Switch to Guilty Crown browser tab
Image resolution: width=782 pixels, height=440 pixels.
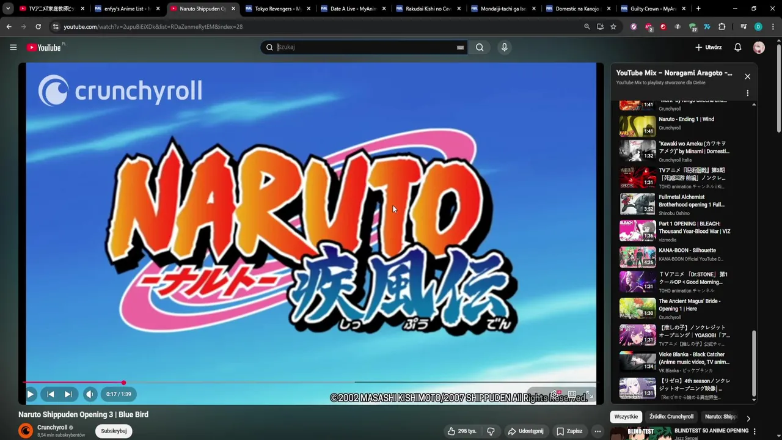(653, 9)
